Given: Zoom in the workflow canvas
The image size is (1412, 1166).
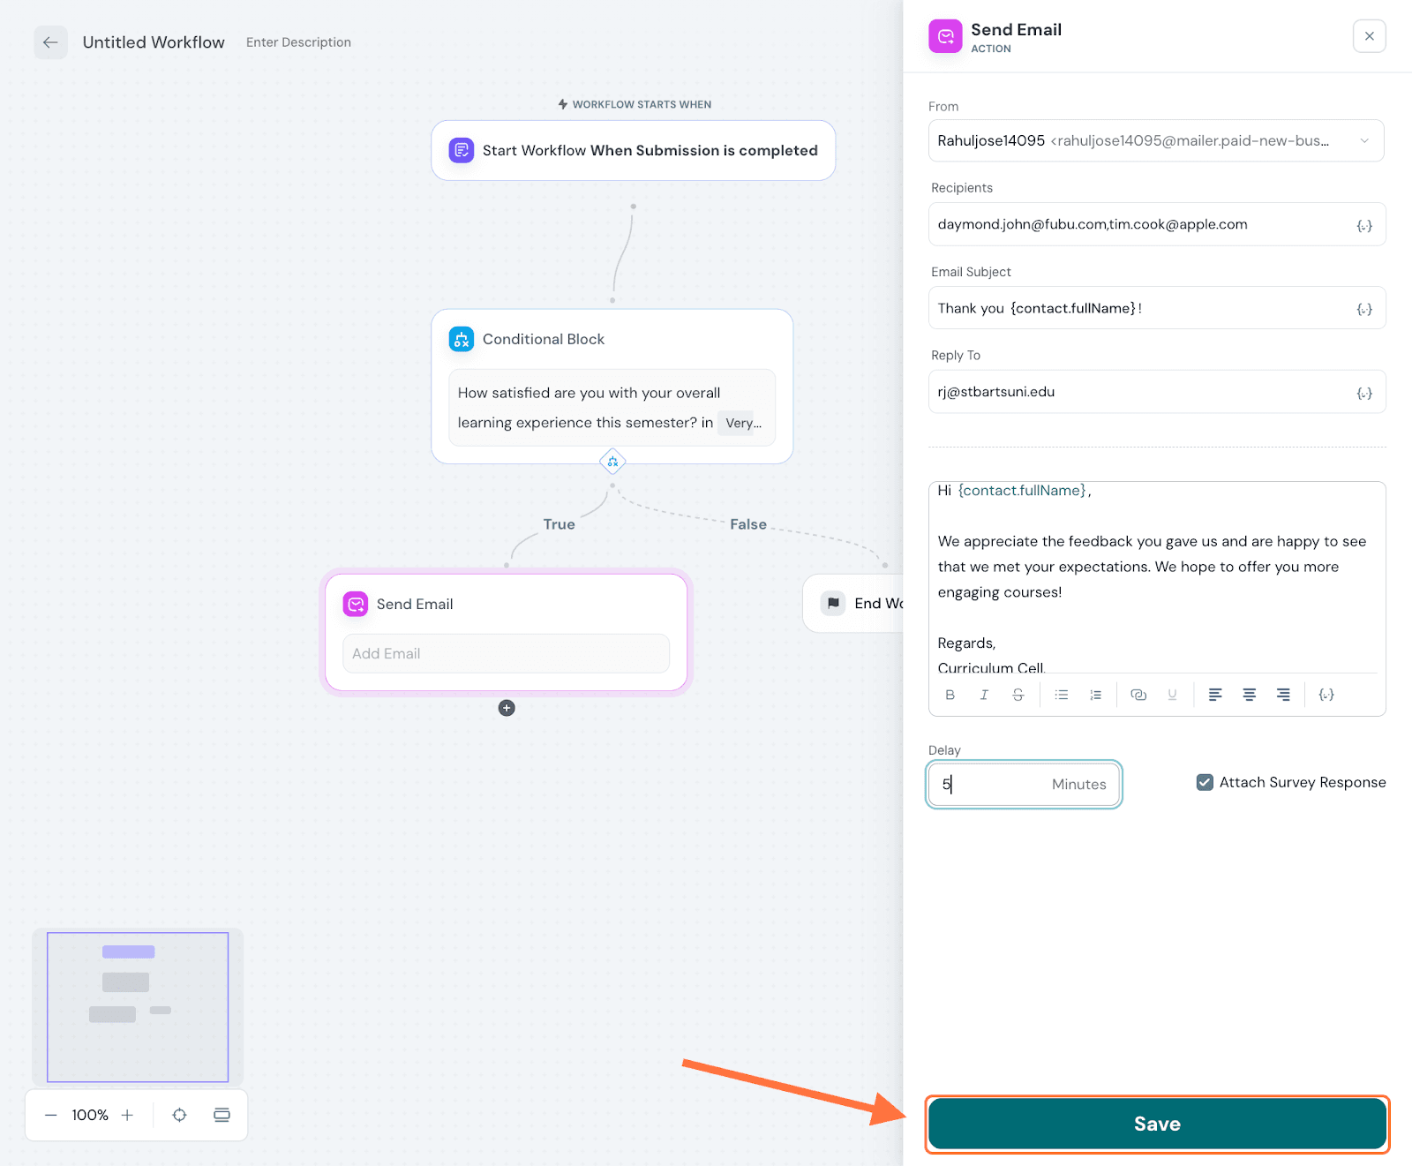Looking at the screenshot, I should [x=127, y=1115].
